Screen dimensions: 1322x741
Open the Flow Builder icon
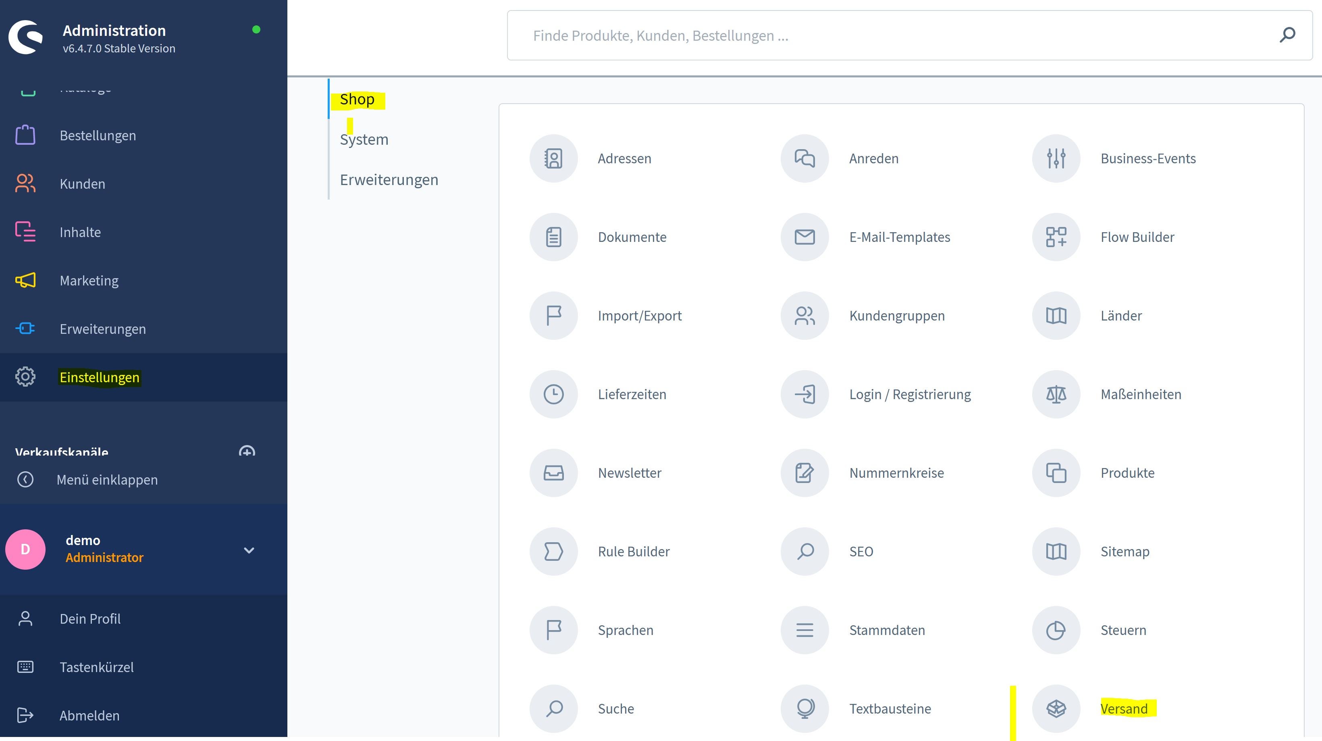pyautogui.click(x=1056, y=237)
